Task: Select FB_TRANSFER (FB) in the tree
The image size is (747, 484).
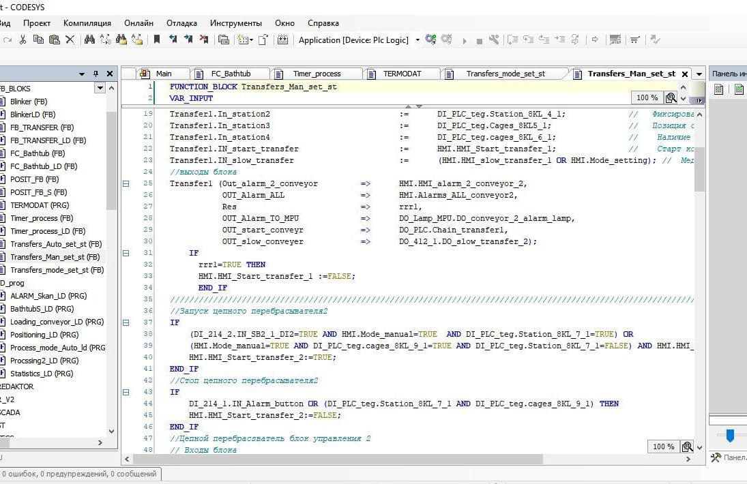Action: coord(42,127)
